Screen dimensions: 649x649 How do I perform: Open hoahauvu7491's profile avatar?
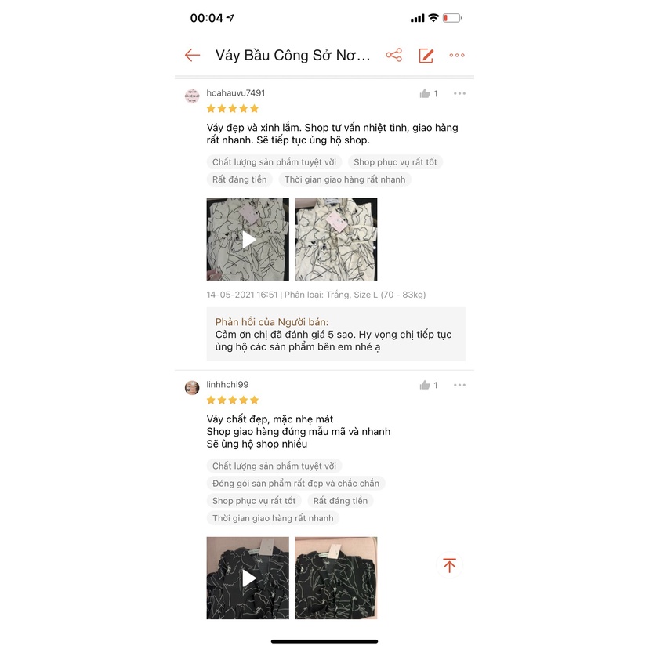pos(192,96)
